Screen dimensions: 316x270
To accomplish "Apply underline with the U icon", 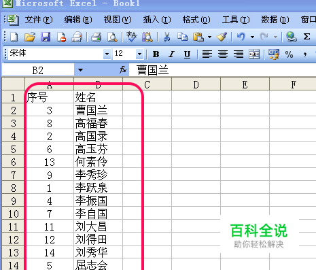I will point(187,54).
